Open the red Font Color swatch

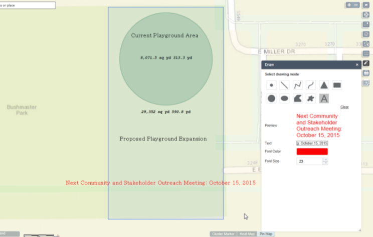point(312,151)
